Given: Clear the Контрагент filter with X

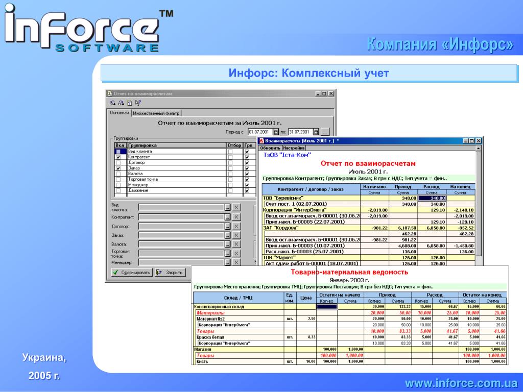Looking at the screenshot, I should (x=236, y=217).
